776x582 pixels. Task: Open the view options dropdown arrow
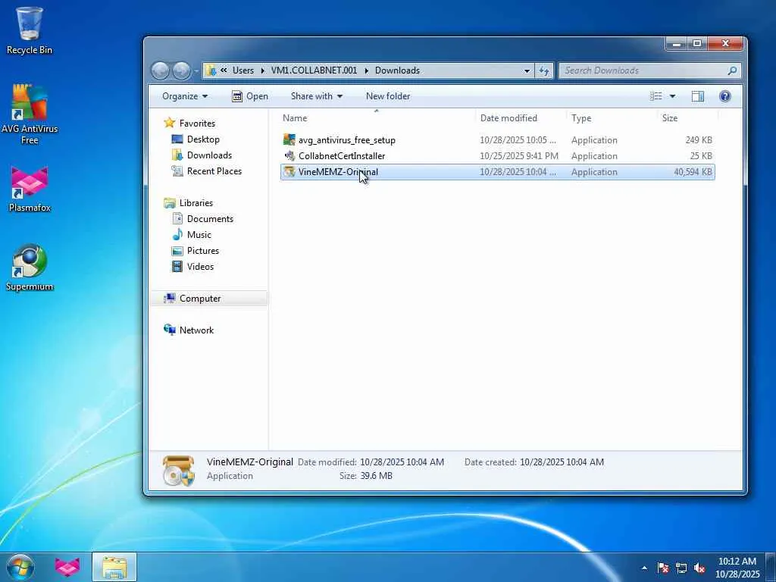[673, 96]
